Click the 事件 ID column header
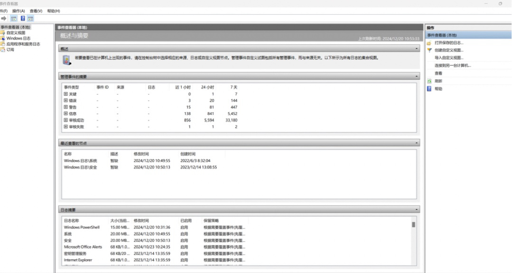 click(102, 87)
